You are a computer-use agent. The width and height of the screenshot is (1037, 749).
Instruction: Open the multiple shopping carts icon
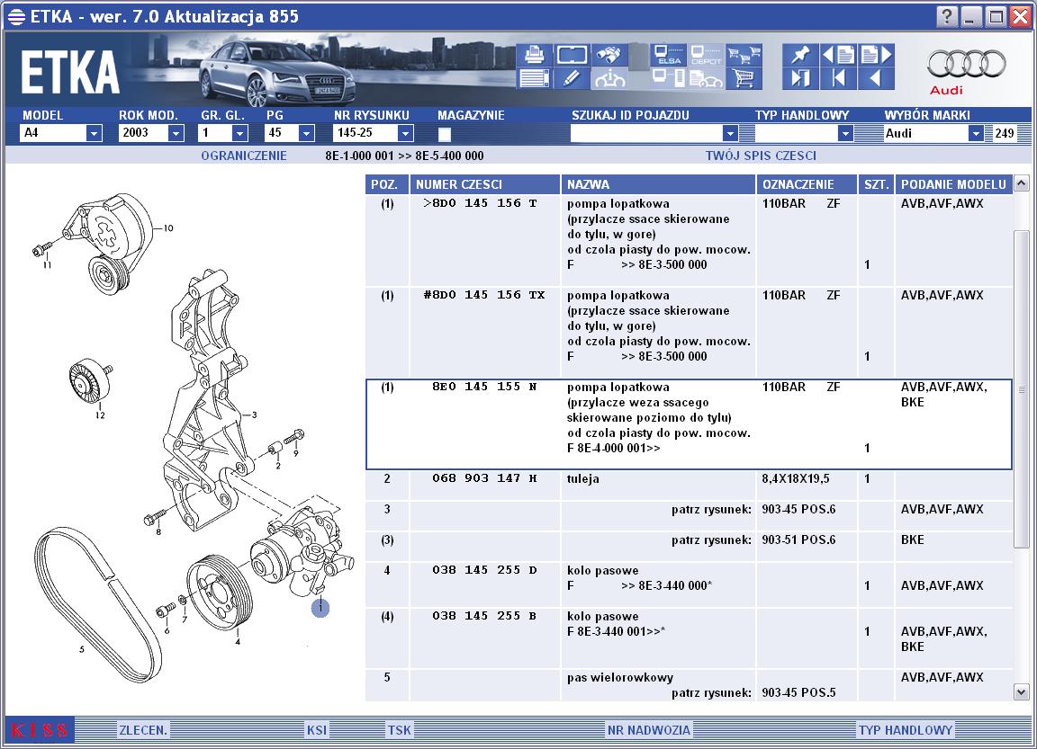coord(744,55)
